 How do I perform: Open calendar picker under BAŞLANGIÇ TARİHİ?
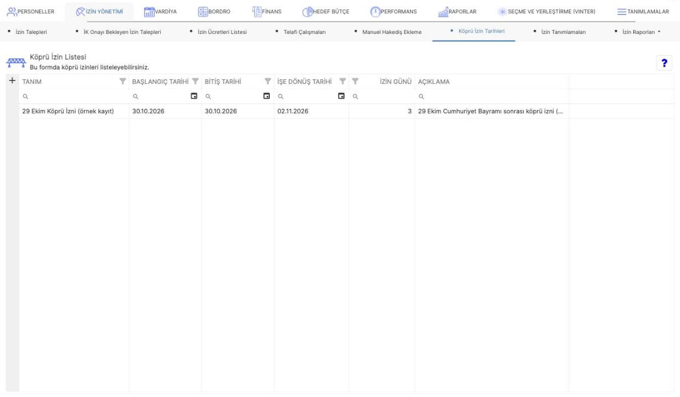tap(194, 96)
